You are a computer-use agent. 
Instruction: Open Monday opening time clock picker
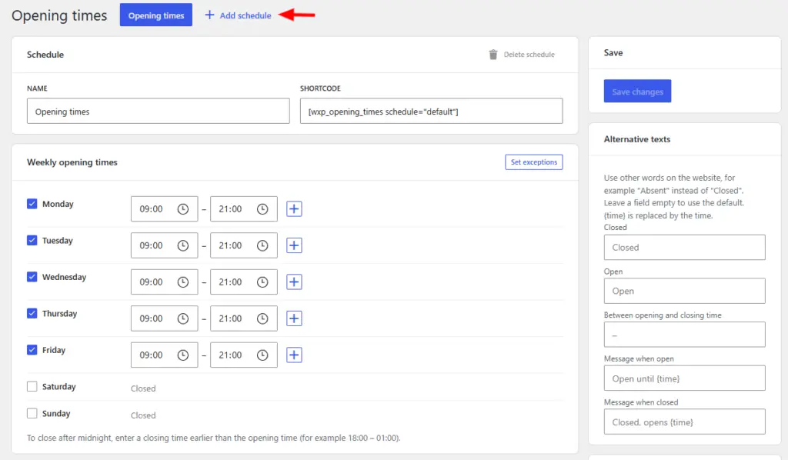183,209
